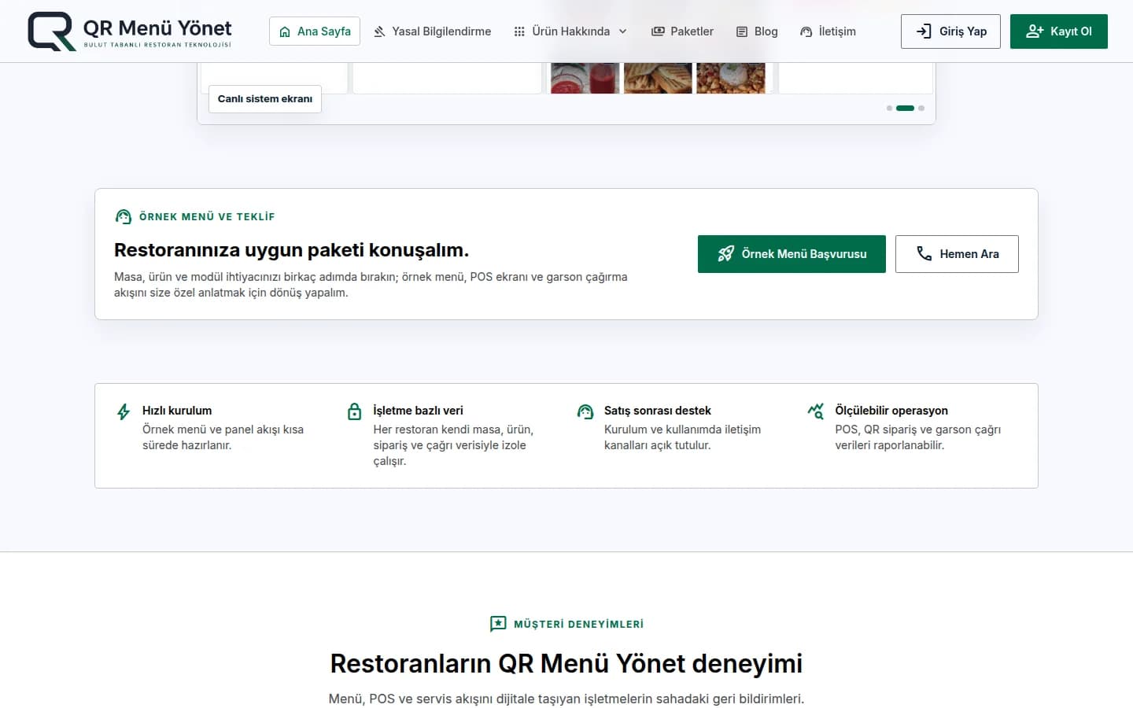
Task: Click the 'MÜŞTERİ DENEYİMLERİ' section label
Action: [578, 624]
